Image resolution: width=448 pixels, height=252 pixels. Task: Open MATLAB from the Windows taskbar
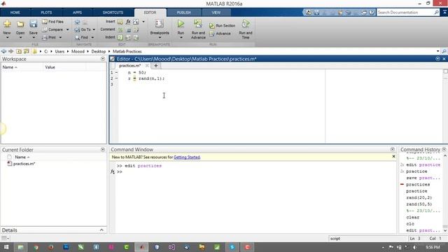tap(141, 247)
